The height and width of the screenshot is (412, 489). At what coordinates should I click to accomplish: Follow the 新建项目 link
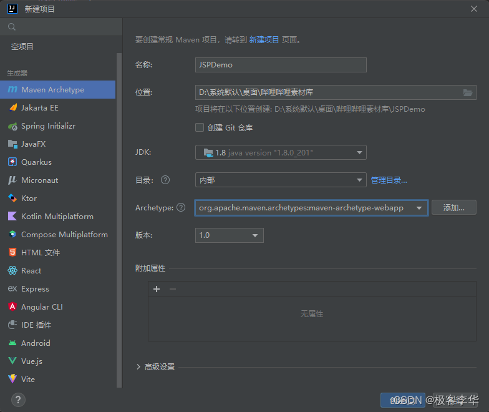264,40
